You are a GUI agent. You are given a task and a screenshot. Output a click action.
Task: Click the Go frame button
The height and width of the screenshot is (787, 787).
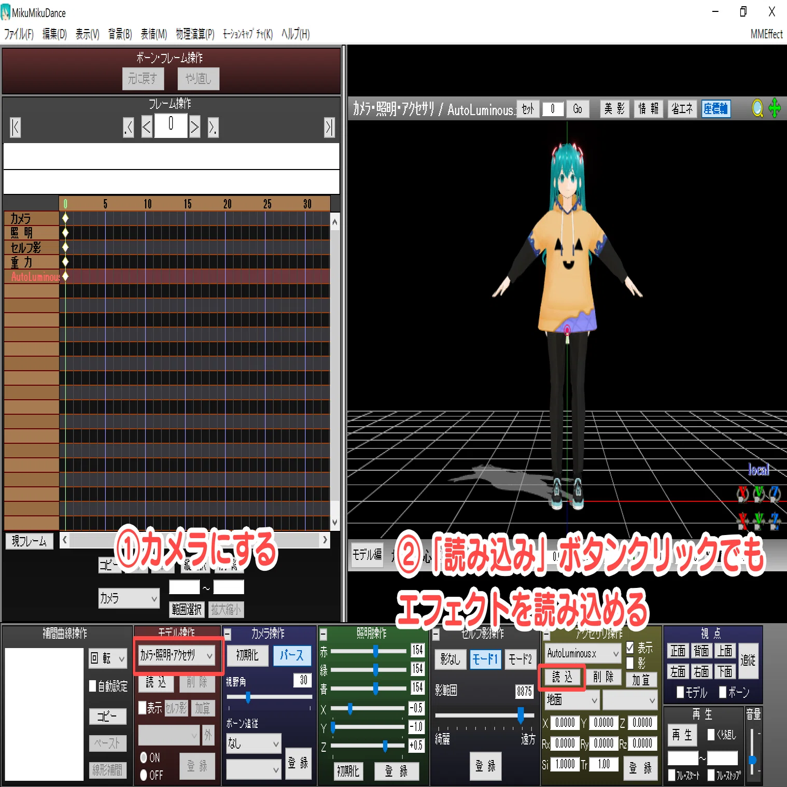pyautogui.click(x=578, y=109)
